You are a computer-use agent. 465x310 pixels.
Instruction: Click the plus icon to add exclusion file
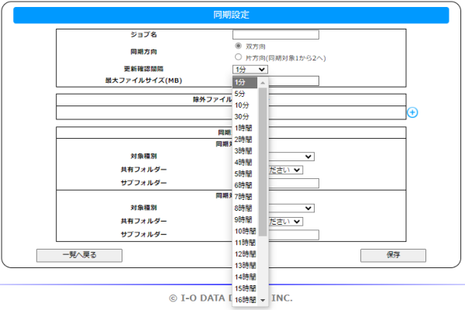412,112
